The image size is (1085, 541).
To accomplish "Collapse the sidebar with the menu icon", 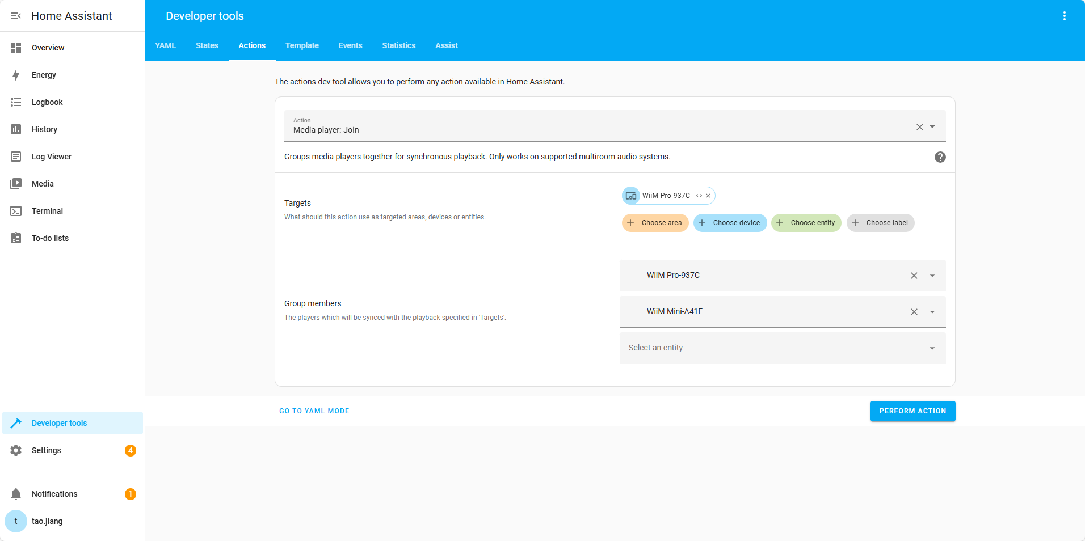I will [x=16, y=16].
